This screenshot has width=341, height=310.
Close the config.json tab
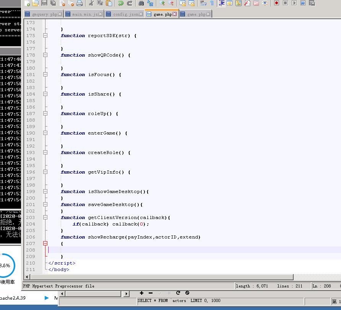(141, 14)
